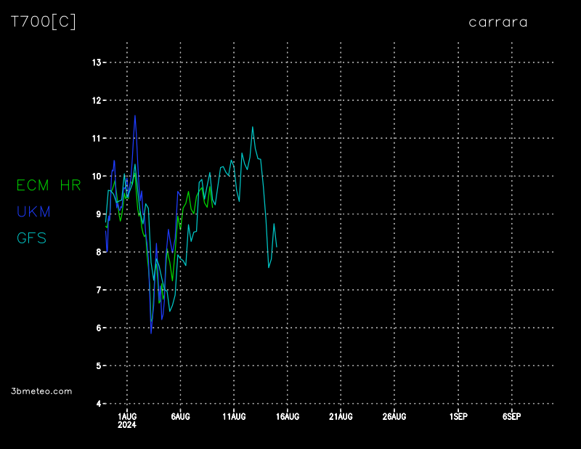581x449 pixels.
Task: Select the 21AUG date on the x-axis
Action: point(341,416)
